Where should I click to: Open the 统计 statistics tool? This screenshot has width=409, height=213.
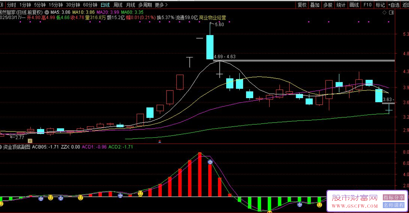point(341,5)
